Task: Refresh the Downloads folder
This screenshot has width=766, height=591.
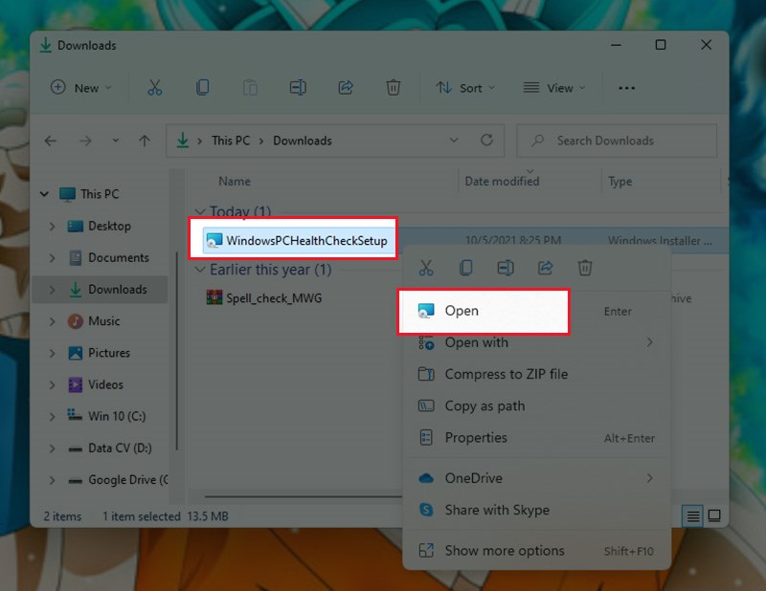Action: point(486,141)
